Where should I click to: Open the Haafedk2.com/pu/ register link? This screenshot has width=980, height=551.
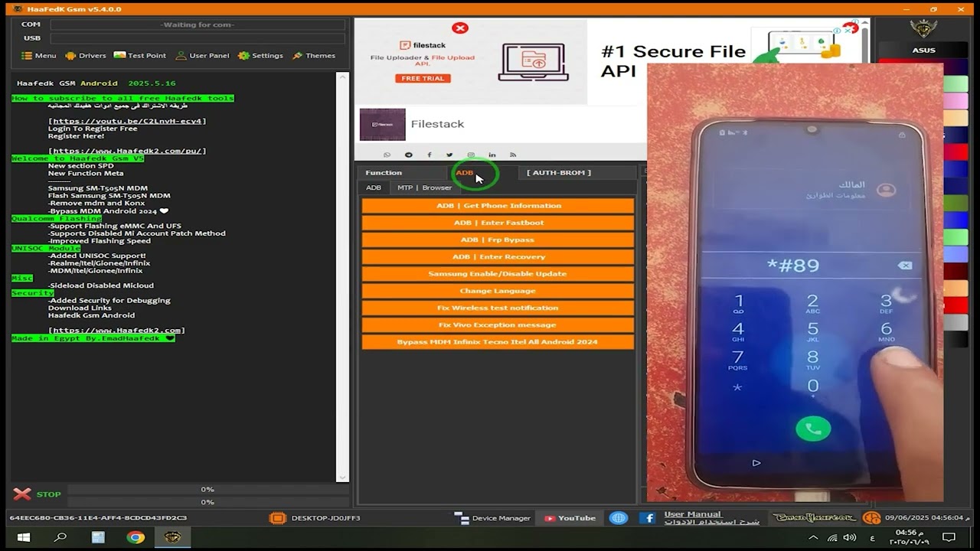coord(127,151)
